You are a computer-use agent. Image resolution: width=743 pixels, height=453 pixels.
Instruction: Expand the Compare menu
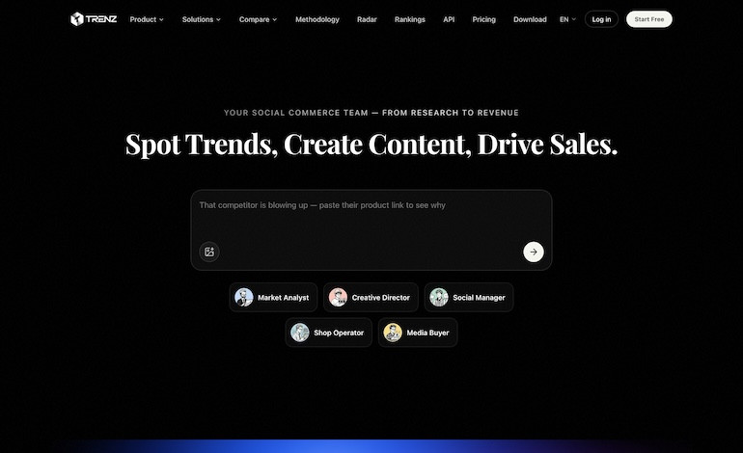click(x=258, y=19)
